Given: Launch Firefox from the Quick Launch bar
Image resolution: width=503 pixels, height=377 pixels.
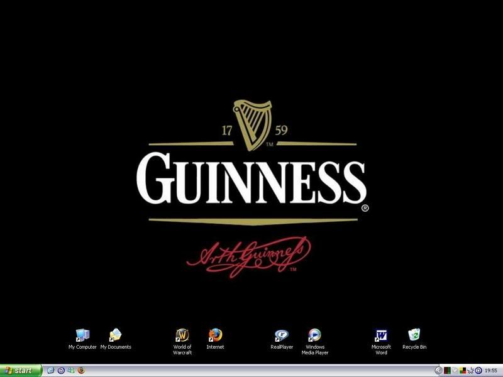Looking at the screenshot, I should click(81, 371).
